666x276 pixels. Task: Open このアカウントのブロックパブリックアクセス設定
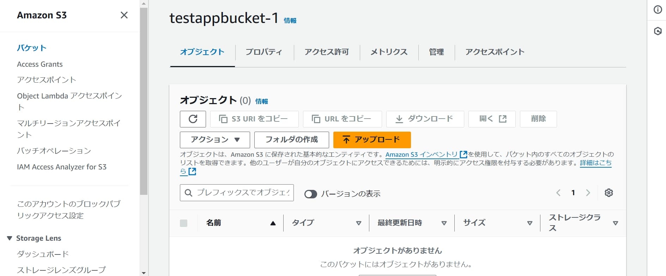coord(69,210)
